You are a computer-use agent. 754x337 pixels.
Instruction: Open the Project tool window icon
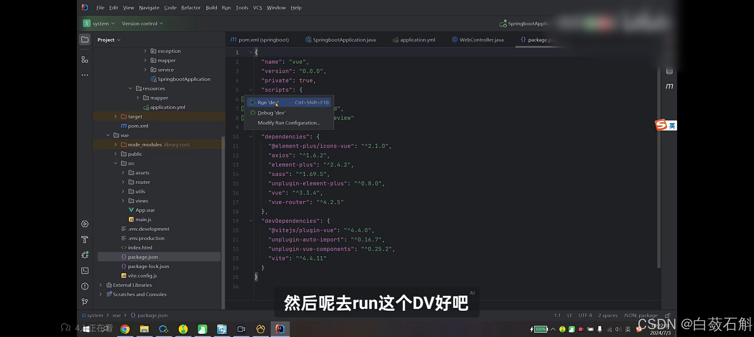pos(85,40)
